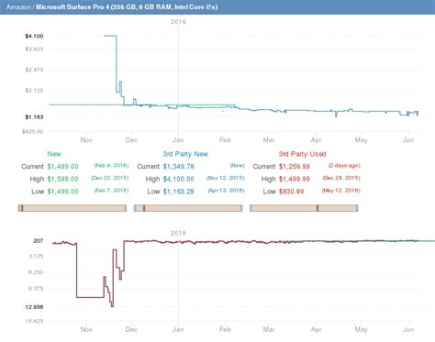Click the 3rd Party Used price range bar

point(304,208)
